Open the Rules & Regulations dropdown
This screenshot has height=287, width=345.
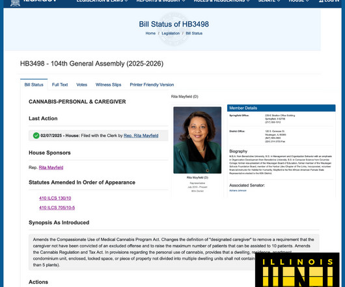[221, 1]
